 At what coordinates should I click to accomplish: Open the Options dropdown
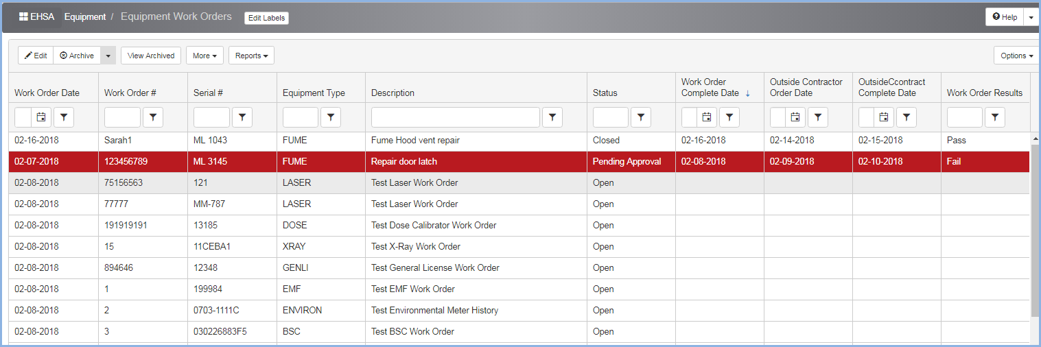[1017, 56]
